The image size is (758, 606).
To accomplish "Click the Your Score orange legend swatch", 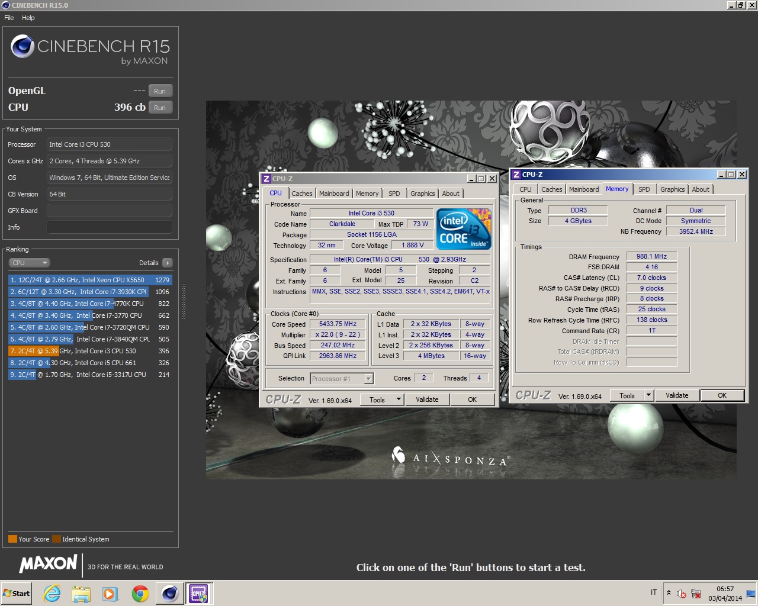I will [x=12, y=539].
